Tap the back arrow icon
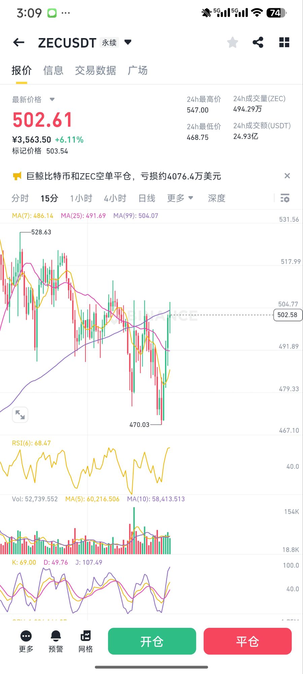The width and height of the screenshot is (303, 674). [19, 42]
